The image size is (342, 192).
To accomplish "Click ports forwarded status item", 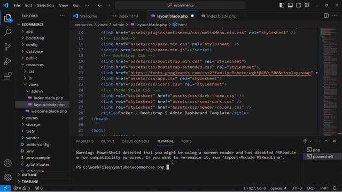I will click(39, 188).
